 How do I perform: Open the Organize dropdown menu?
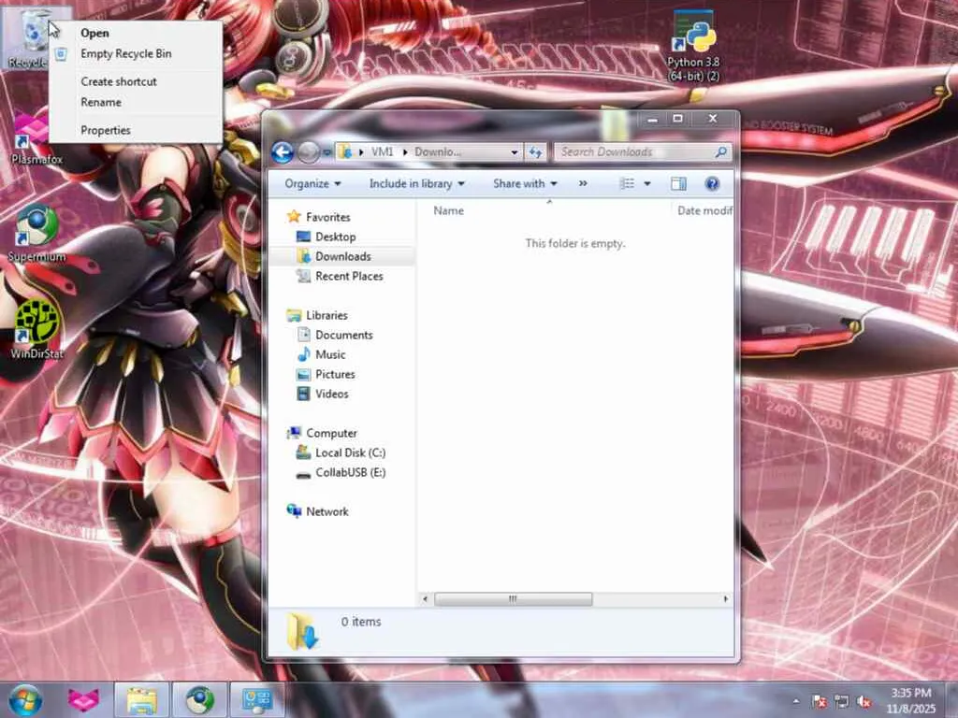312,184
